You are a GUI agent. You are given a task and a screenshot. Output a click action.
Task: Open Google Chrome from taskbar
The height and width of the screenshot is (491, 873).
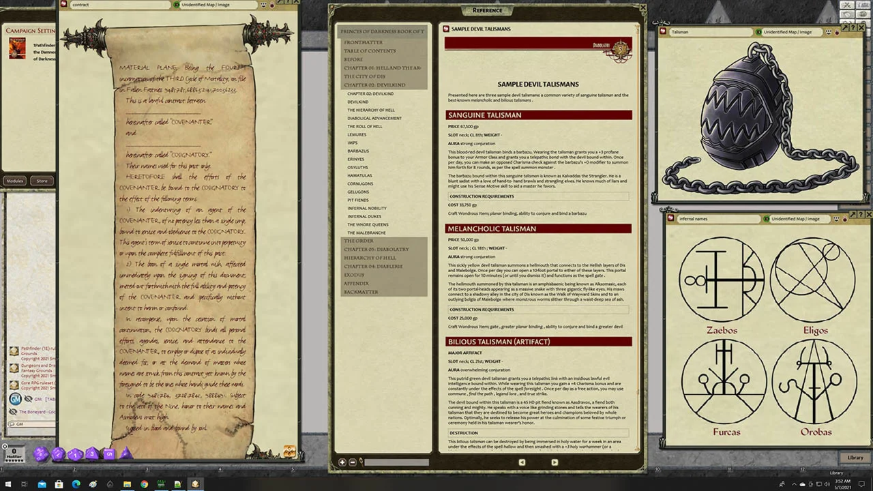[x=144, y=484]
